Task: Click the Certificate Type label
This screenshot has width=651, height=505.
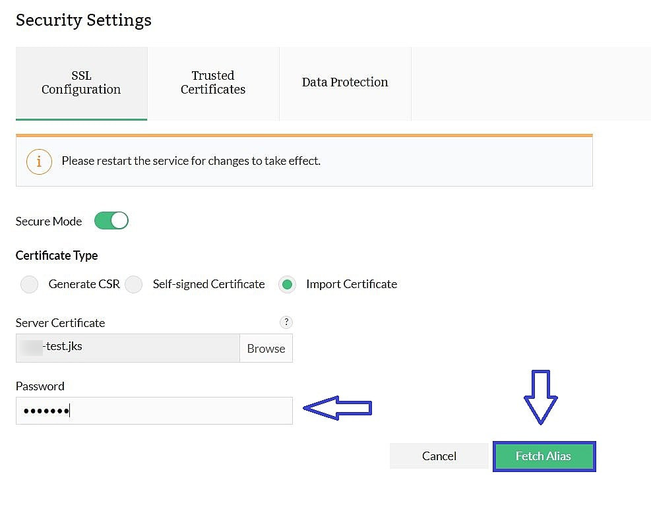Action: click(x=57, y=255)
